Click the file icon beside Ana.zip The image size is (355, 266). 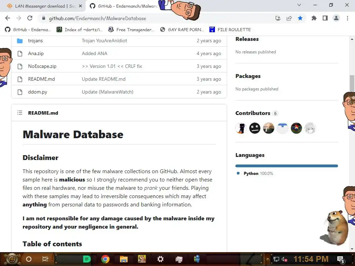[x=20, y=54]
